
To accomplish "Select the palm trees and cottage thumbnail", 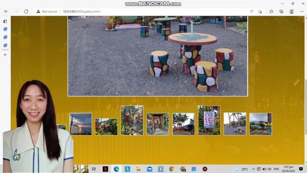I will tap(183, 124).
